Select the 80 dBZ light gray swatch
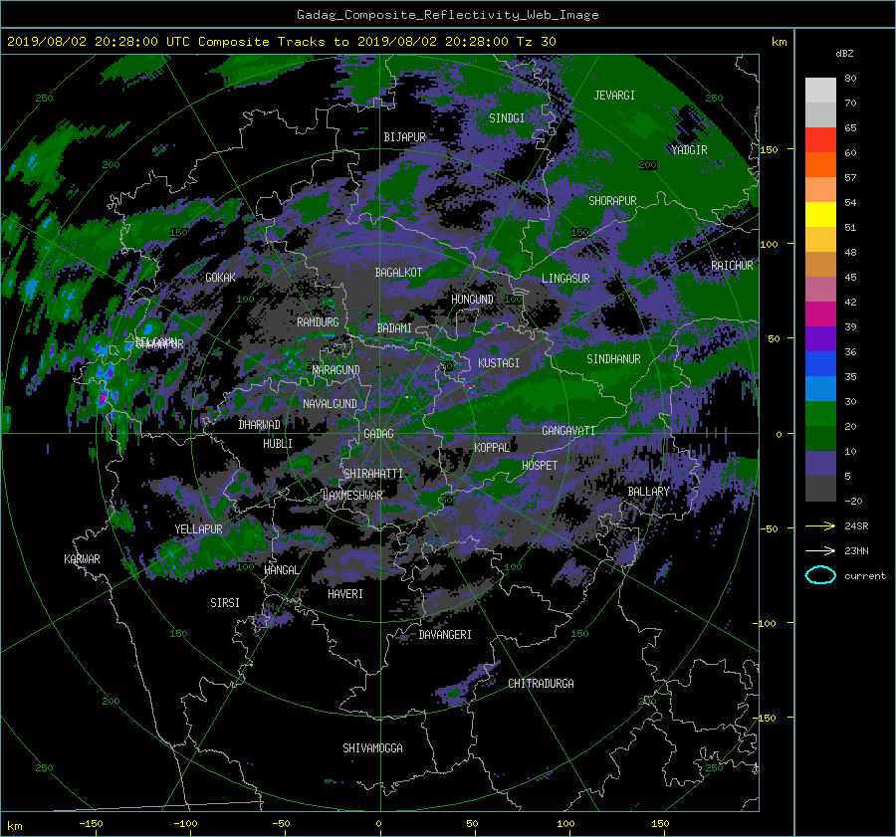The height and width of the screenshot is (837, 896). [x=820, y=90]
